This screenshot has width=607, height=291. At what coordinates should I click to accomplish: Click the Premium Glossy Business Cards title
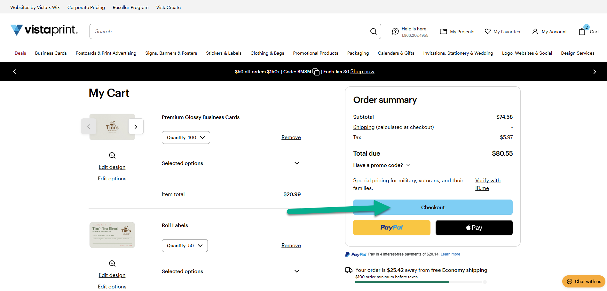(201, 117)
